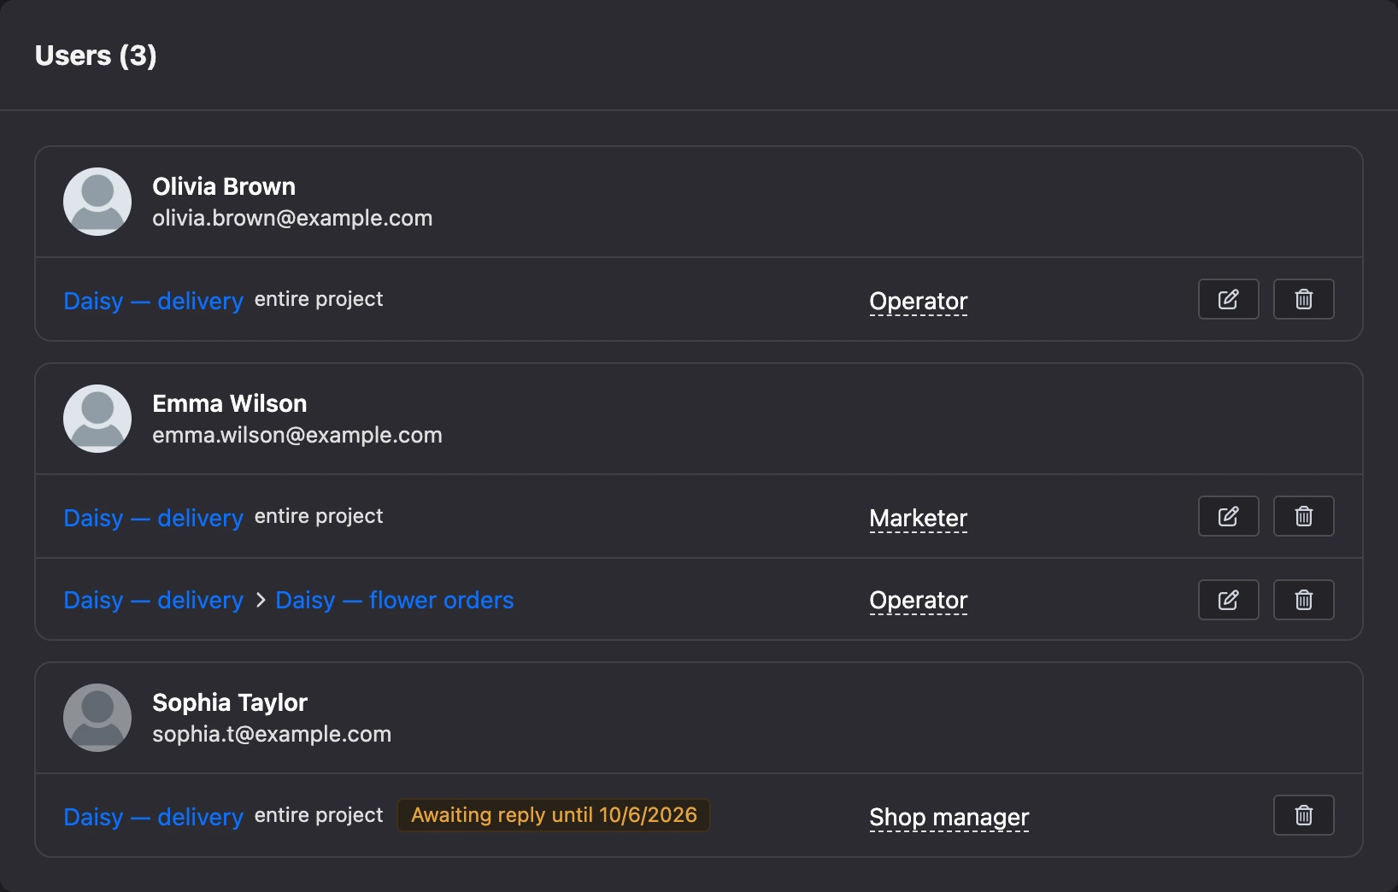
Task: Open Daisy — delivery link before flower orders
Action: coord(154,600)
